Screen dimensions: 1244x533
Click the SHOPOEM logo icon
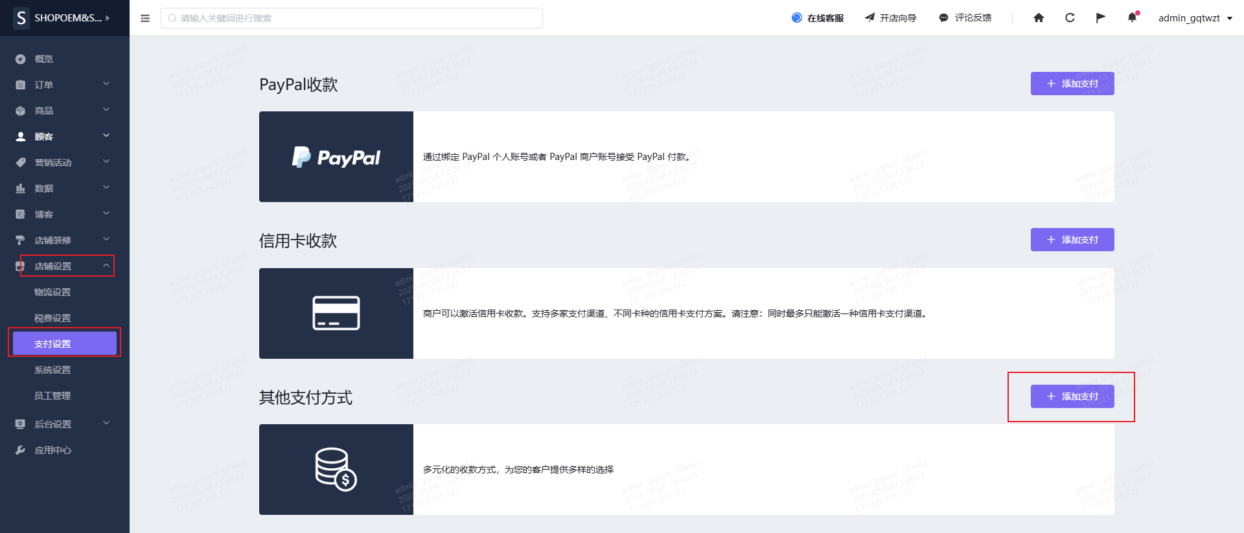point(21,18)
